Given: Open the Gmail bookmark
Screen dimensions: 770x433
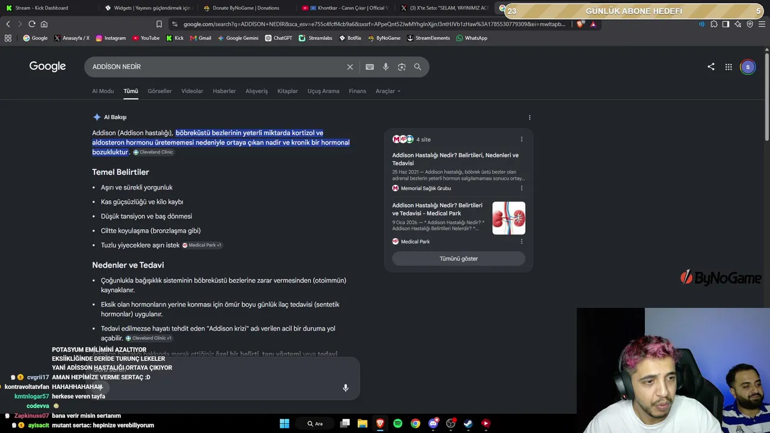Looking at the screenshot, I should click(200, 38).
